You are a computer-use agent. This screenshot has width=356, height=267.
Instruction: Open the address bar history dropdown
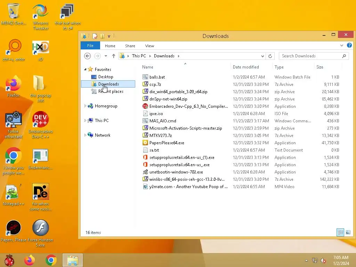coord(262,56)
